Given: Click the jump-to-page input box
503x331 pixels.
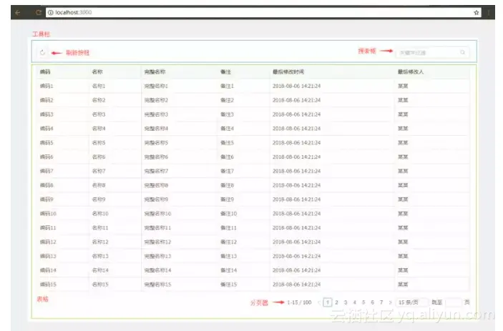Looking at the screenshot, I should 454,302.
